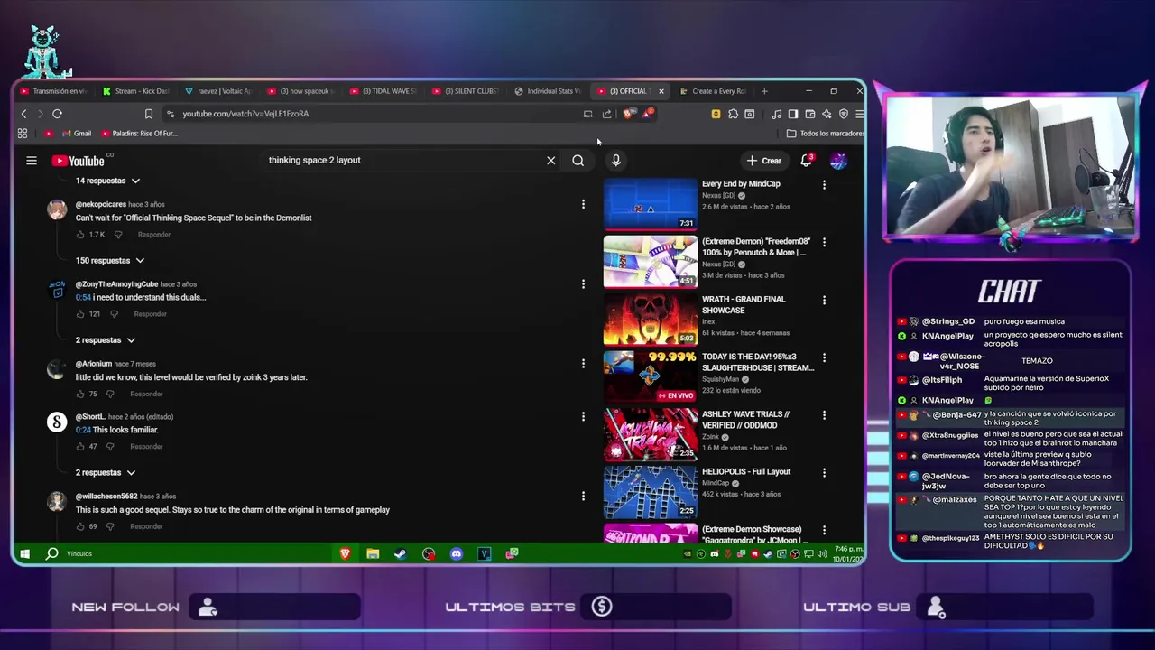
Task: Bookmark this page icon
Action: pos(148,114)
